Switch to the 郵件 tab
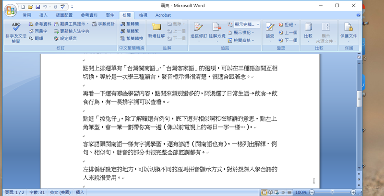This screenshot has width=384, height=196. coord(110,15)
